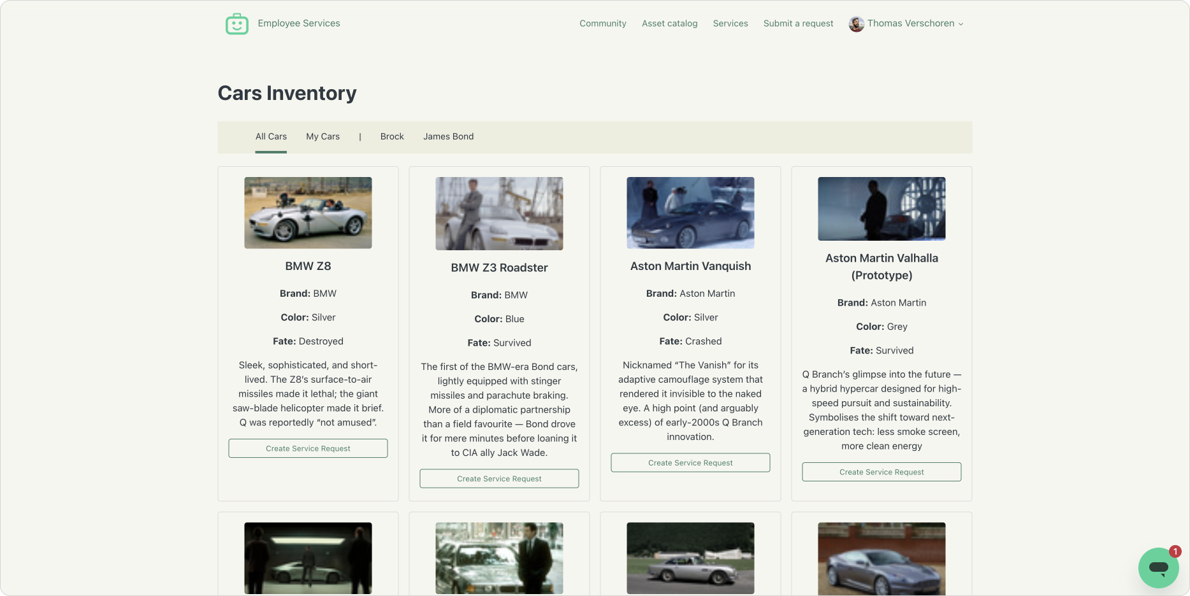Click 'Color: Grey' on the Valhalla card
Viewport: 1190px width, 596px height.
[882, 327]
